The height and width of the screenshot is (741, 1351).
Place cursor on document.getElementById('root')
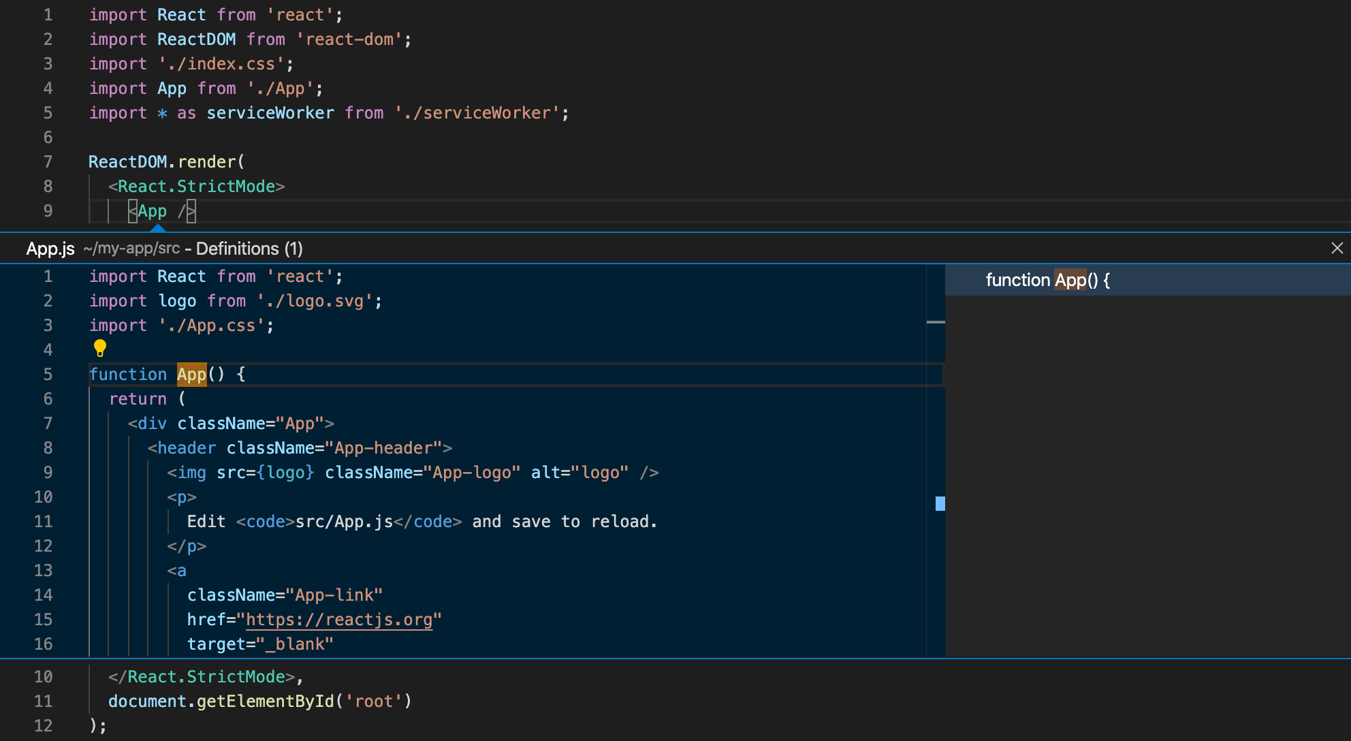coord(259,701)
